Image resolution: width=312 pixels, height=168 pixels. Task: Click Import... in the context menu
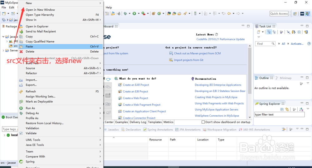(x=61, y=80)
